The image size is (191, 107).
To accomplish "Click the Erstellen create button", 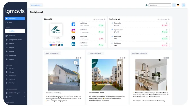I will [x=15, y=31].
